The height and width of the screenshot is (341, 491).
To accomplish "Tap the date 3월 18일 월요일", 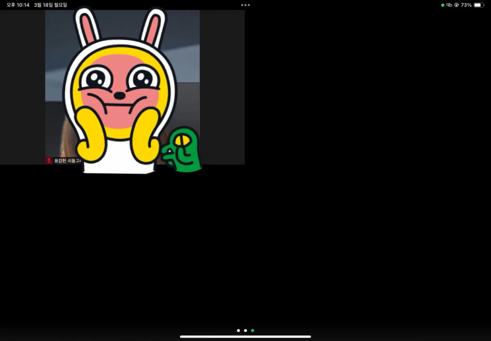I will coord(51,5).
